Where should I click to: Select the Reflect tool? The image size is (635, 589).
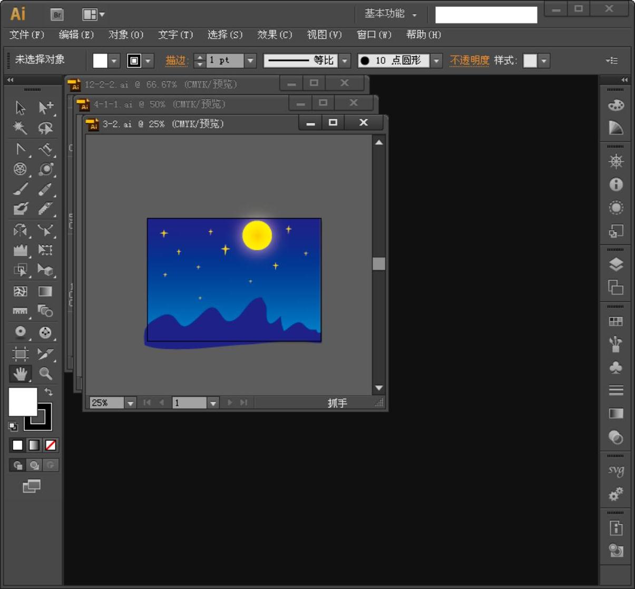point(20,230)
